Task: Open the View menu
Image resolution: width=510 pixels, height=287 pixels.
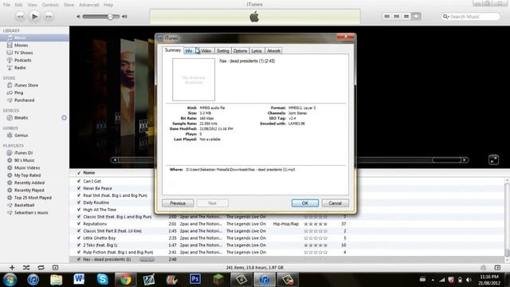Action: pos(32,5)
